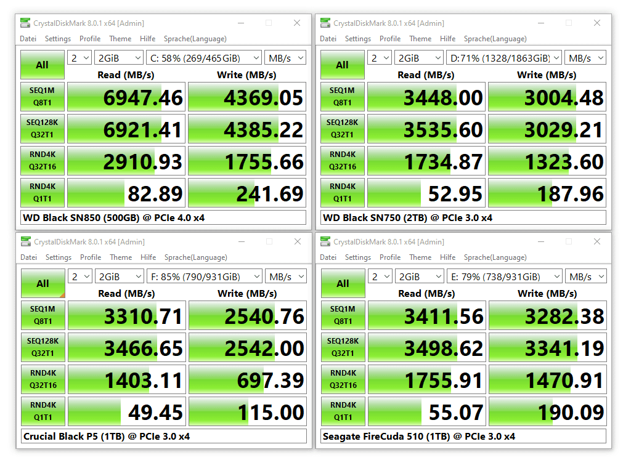
Task: Start RND4K Q1T1 test in FireCuda 510 window
Action: pyautogui.click(x=343, y=411)
